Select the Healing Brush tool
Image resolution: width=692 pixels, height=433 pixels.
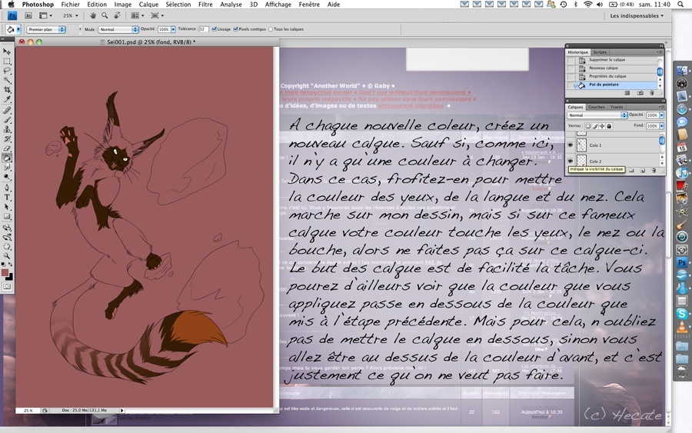[7, 110]
